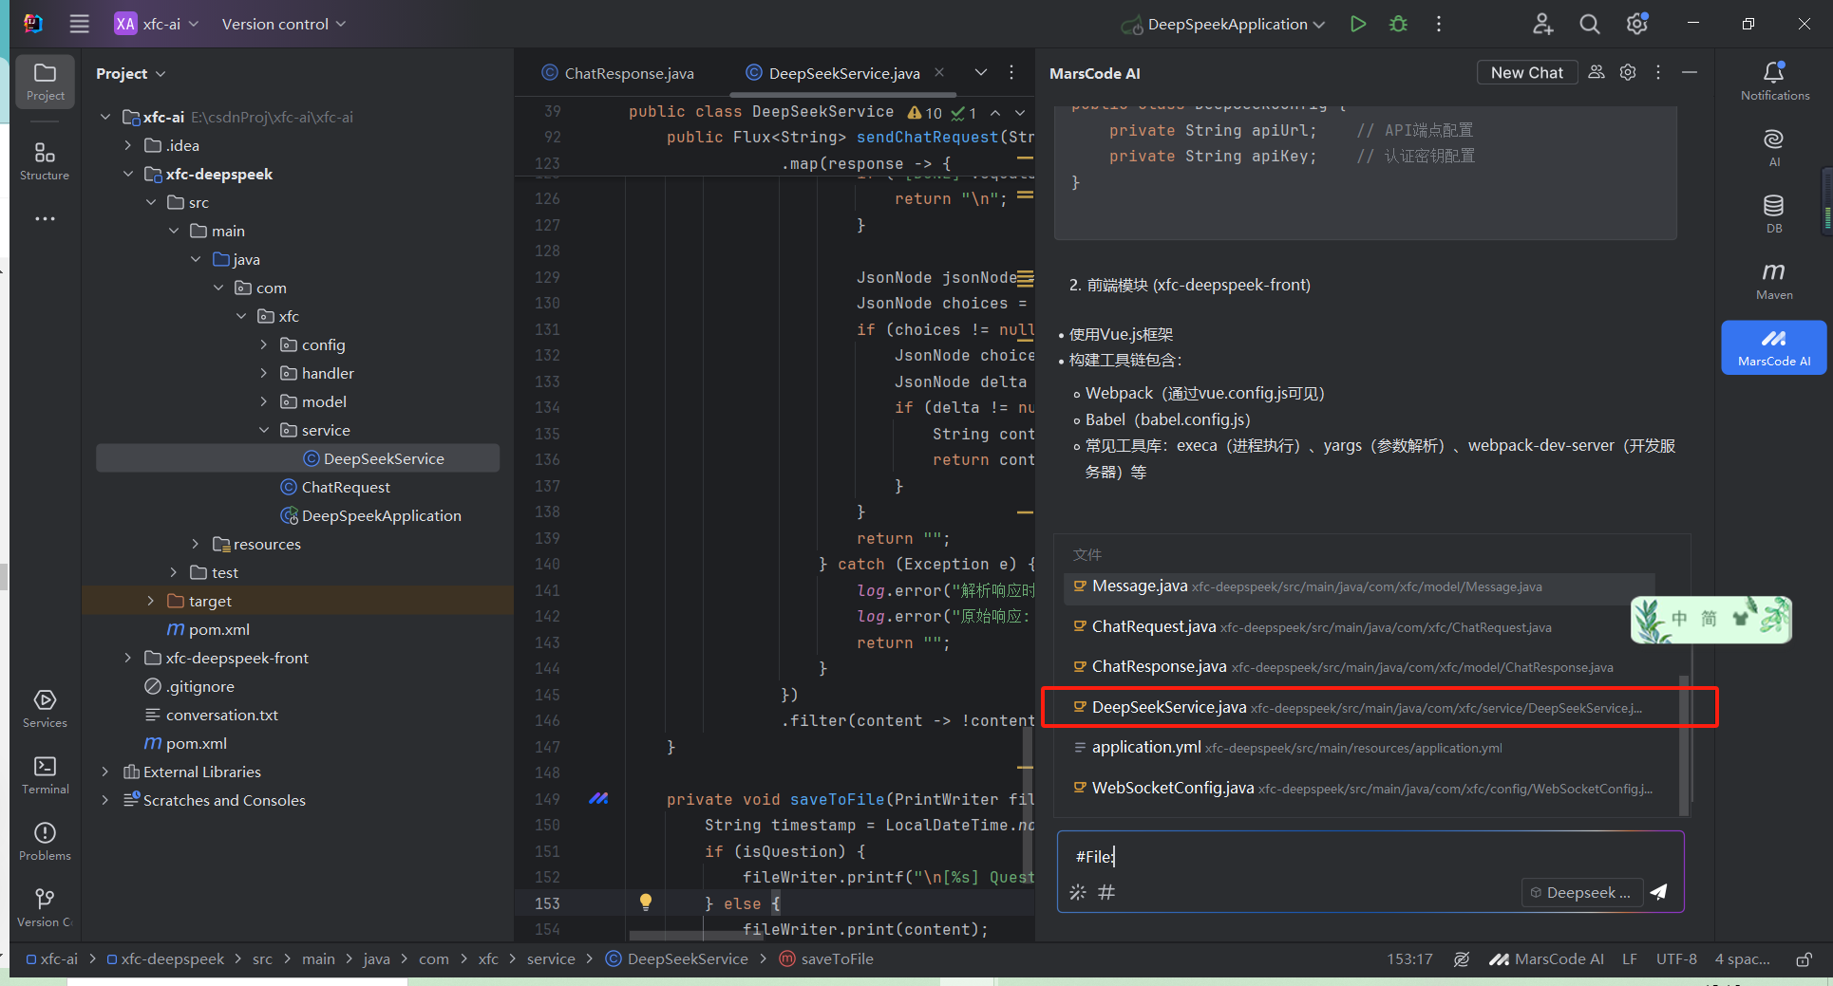The width and height of the screenshot is (1833, 986).
Task: Open the Notifications panel
Action: point(1774,82)
